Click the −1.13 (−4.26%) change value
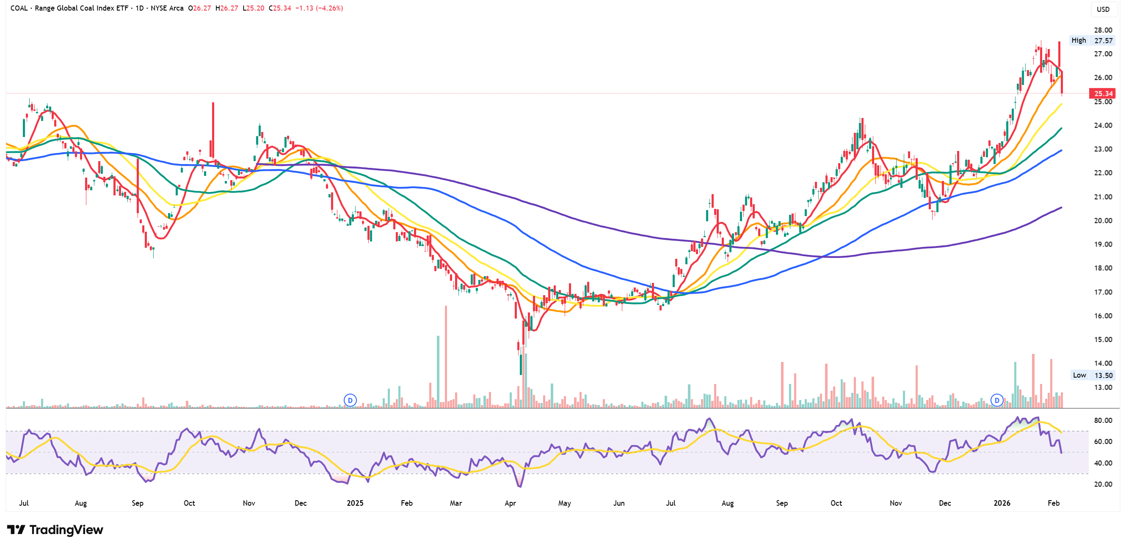 click(319, 8)
